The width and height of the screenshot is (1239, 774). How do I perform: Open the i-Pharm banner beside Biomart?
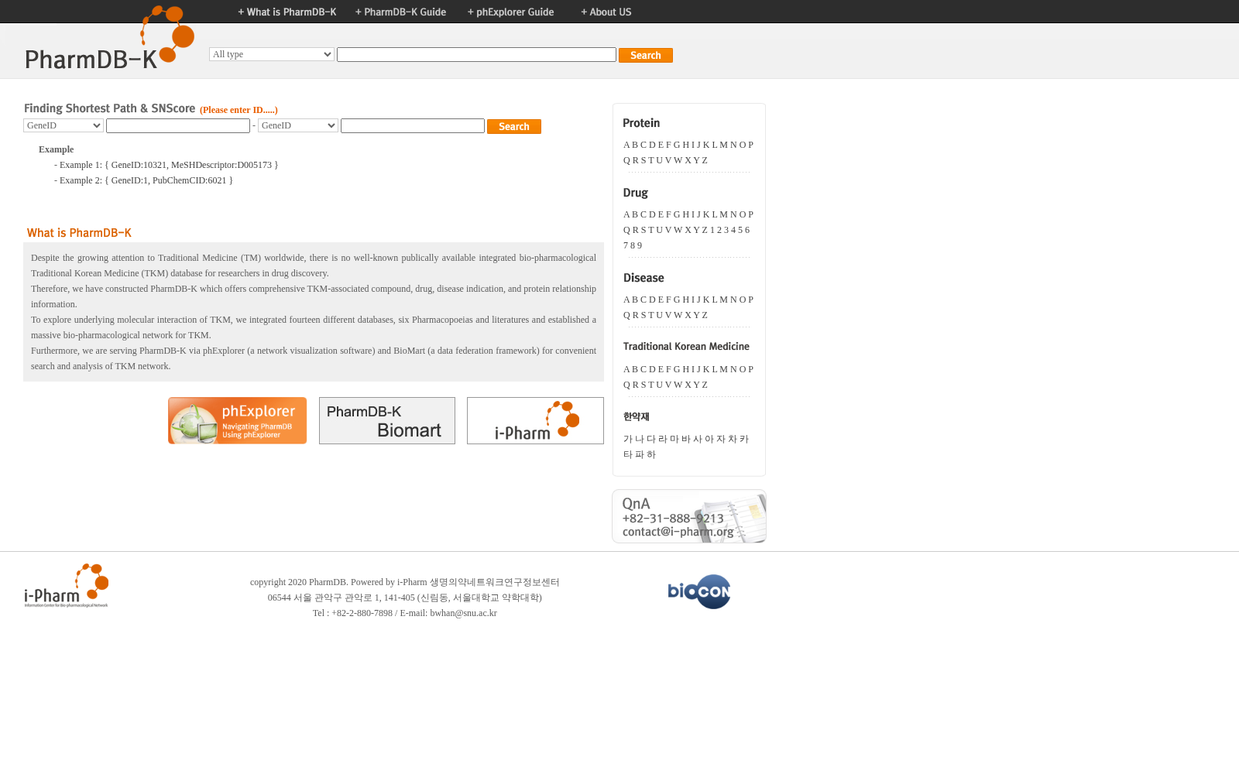[535, 420]
